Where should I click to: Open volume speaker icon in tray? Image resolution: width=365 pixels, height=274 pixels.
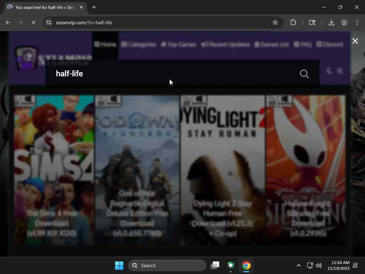tap(318, 265)
